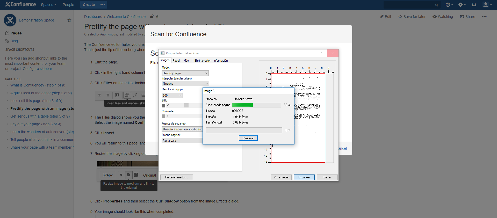Open the Modo dropdown (Blanco y negro)

185,73
